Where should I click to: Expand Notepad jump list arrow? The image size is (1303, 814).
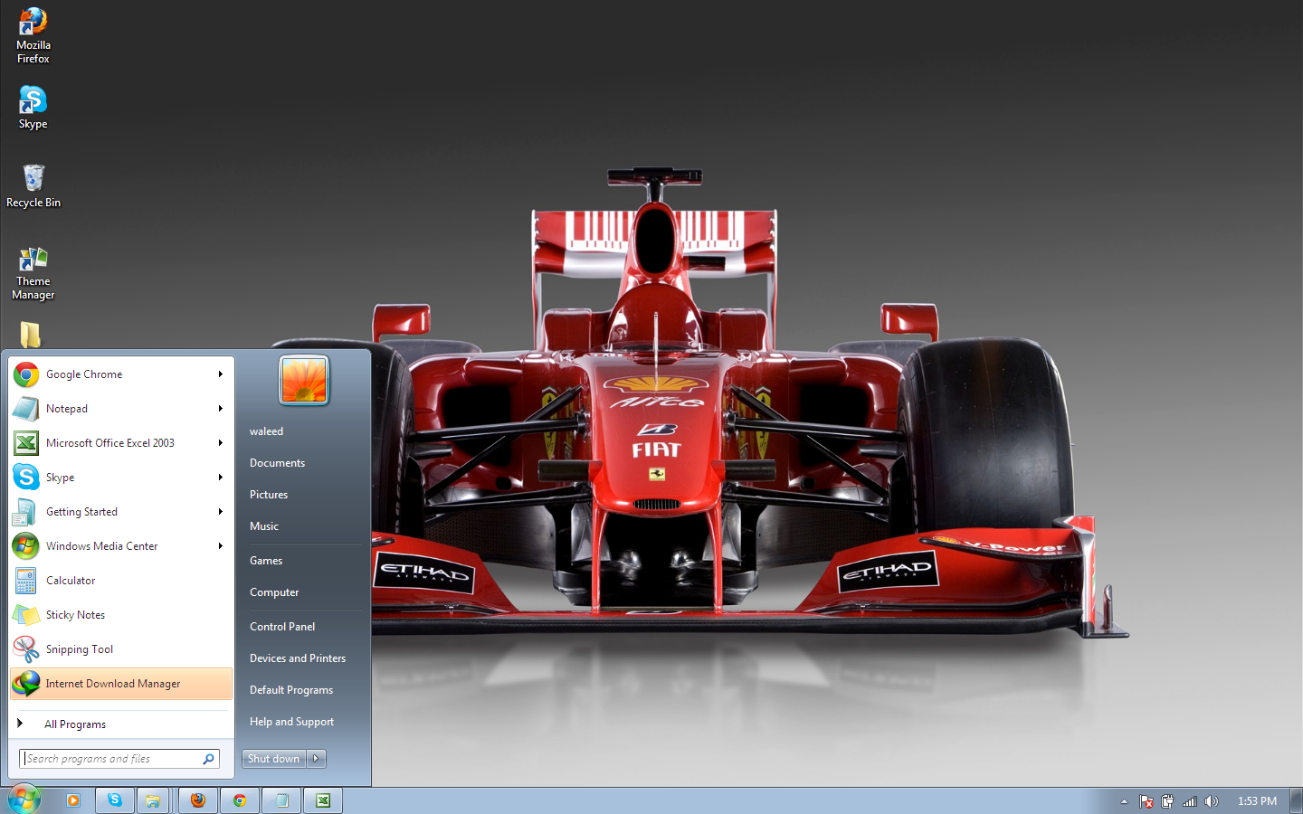(220, 409)
